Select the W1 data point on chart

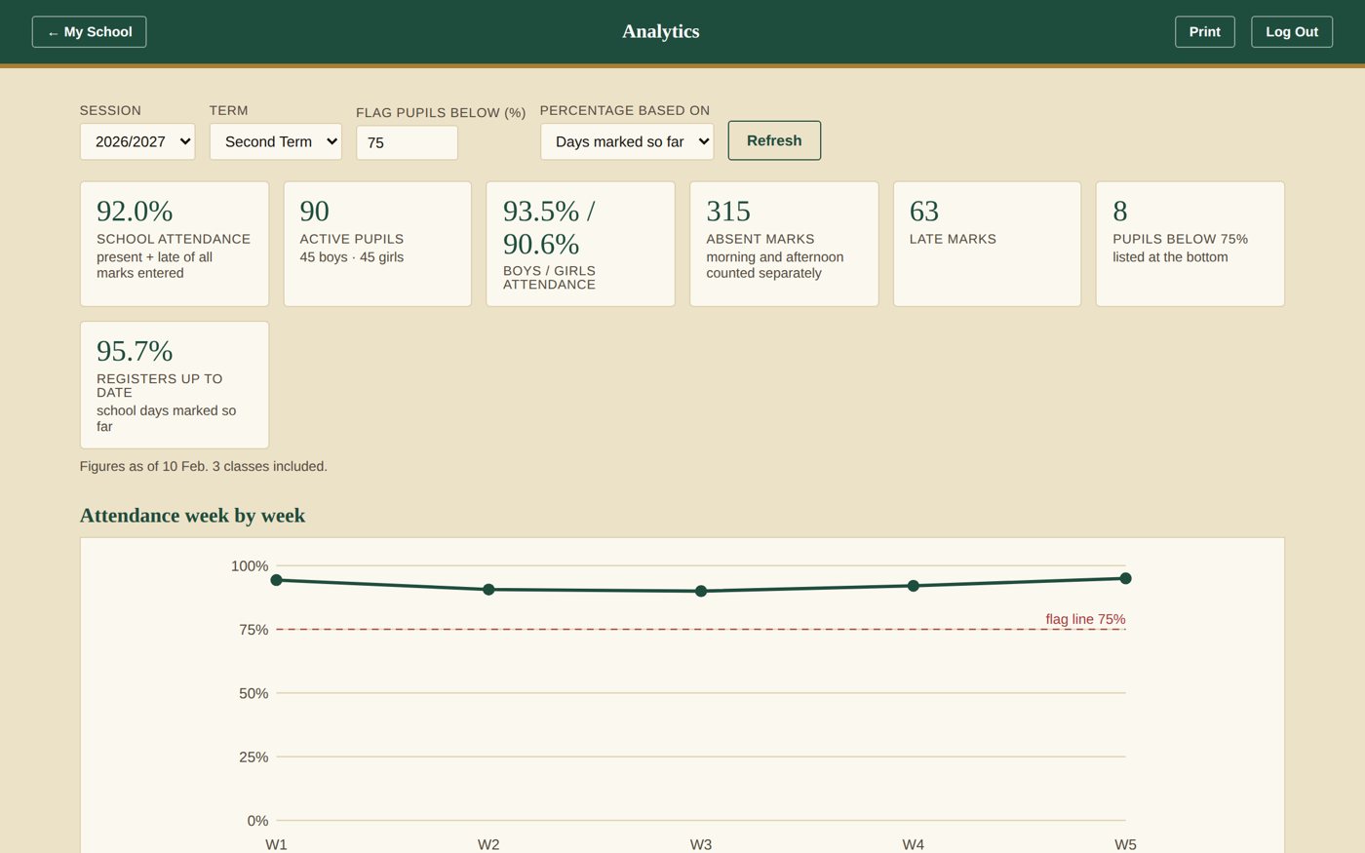click(x=277, y=580)
